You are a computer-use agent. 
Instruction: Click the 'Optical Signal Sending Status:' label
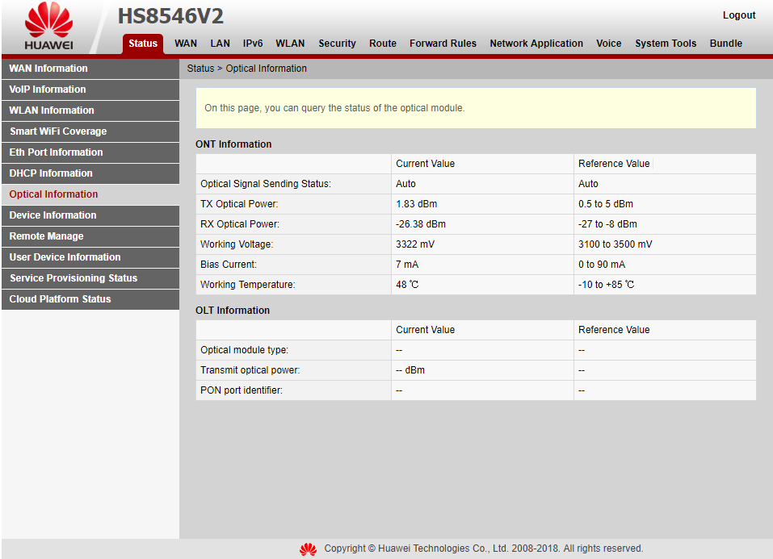point(265,184)
